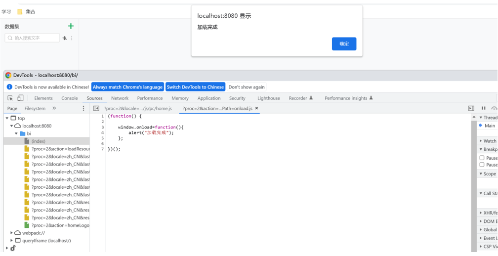Select the Sources tab
Image resolution: width=498 pixels, height=256 pixels.
tap(95, 98)
